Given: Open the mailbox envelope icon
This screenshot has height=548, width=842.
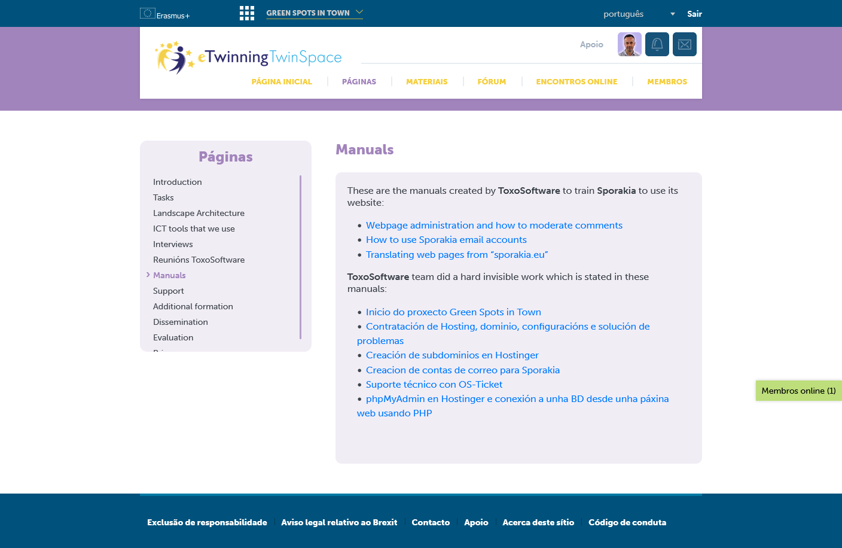Looking at the screenshot, I should pyautogui.click(x=685, y=44).
